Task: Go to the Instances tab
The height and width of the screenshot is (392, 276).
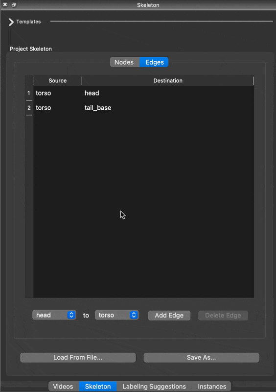Action: [212, 387]
